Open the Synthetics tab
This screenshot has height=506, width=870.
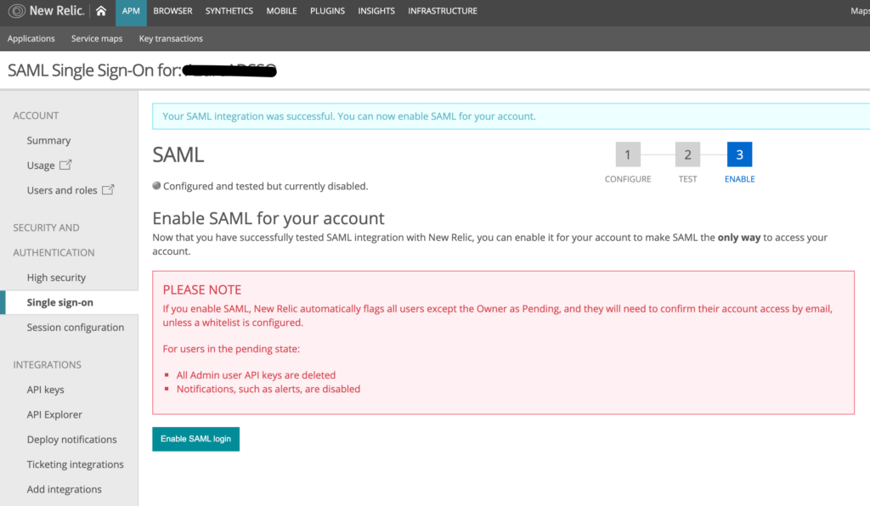click(229, 11)
